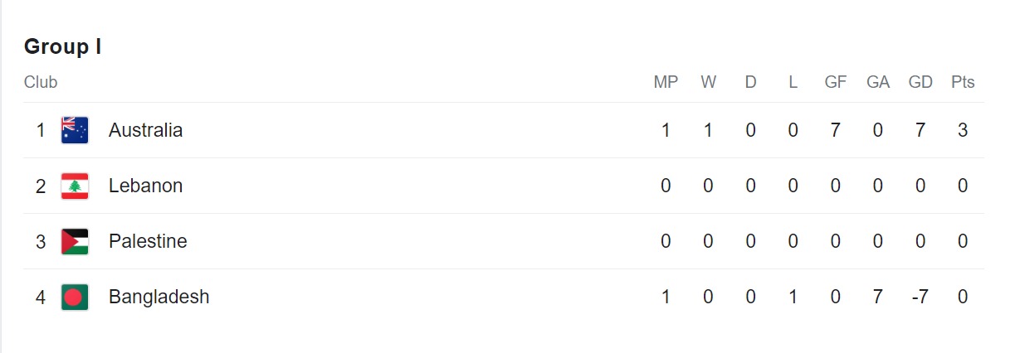Open the Lebanon team link

pos(145,186)
